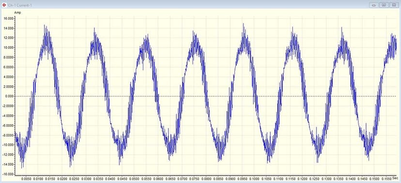Click the 0.1350 time axis value
401x183 pixels.
[x=339, y=179]
